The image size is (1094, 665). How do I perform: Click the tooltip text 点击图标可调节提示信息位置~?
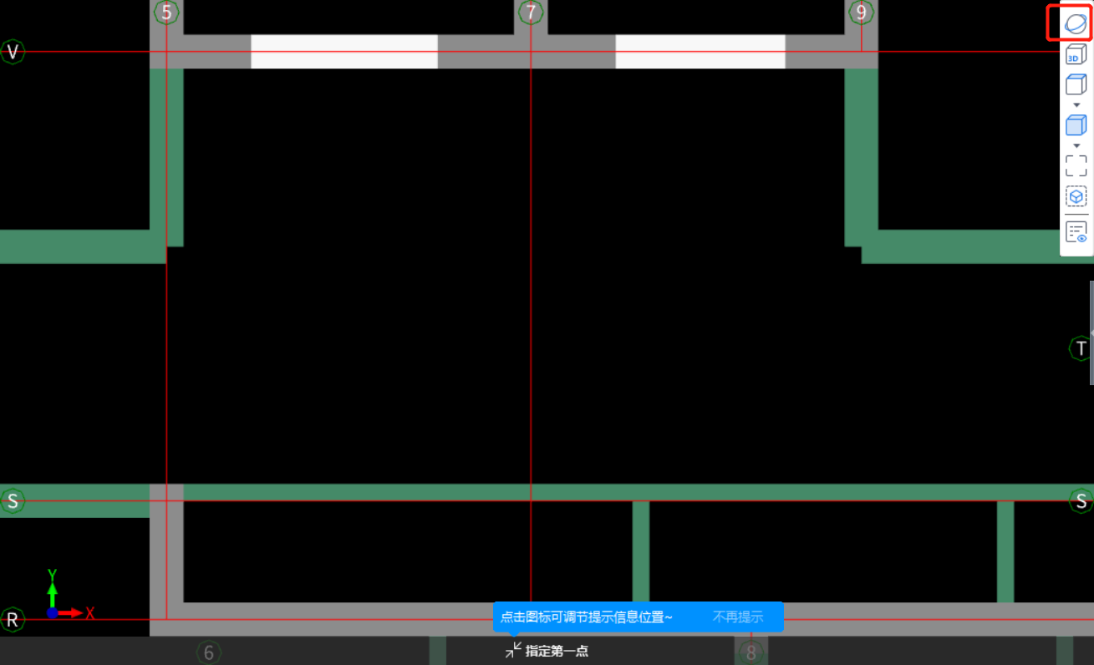[x=586, y=617]
